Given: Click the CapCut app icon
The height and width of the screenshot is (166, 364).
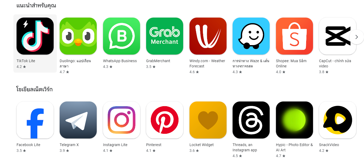Looking at the screenshot, I should (x=337, y=36).
